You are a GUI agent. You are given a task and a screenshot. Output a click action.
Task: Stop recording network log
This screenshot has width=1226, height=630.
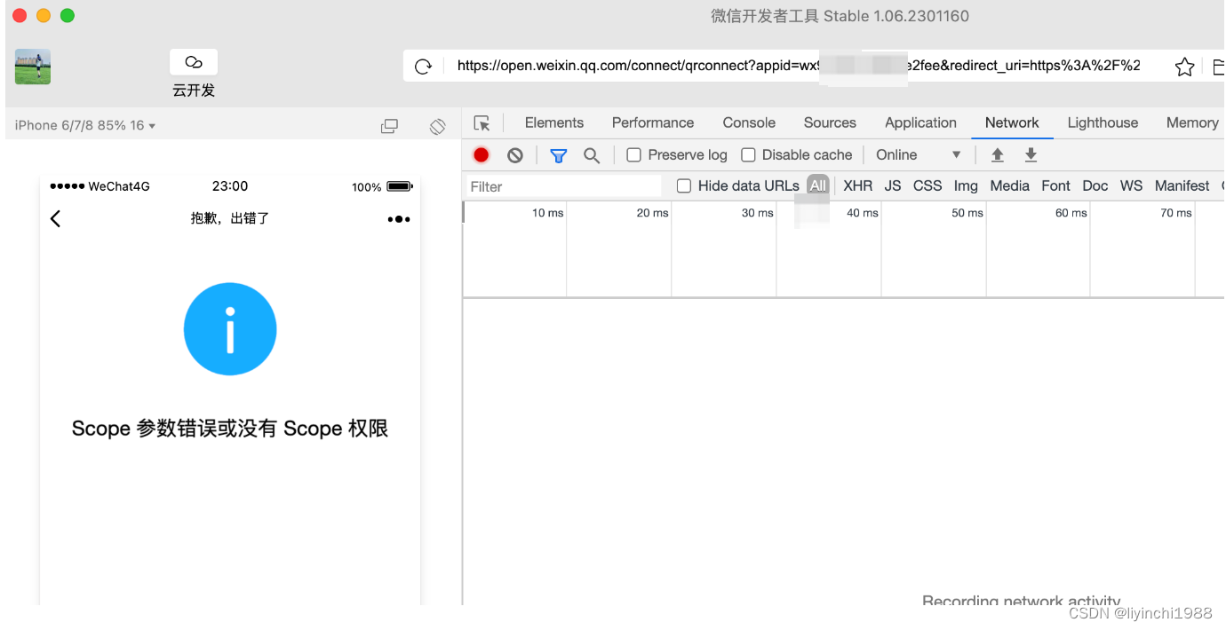tap(482, 155)
